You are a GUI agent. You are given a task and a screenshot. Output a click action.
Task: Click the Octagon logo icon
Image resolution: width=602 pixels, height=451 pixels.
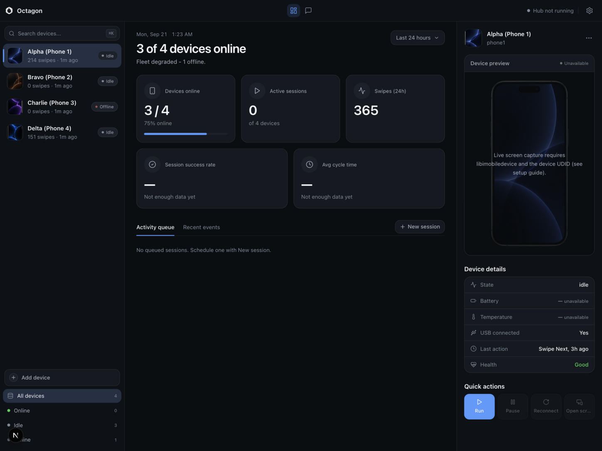click(9, 10)
